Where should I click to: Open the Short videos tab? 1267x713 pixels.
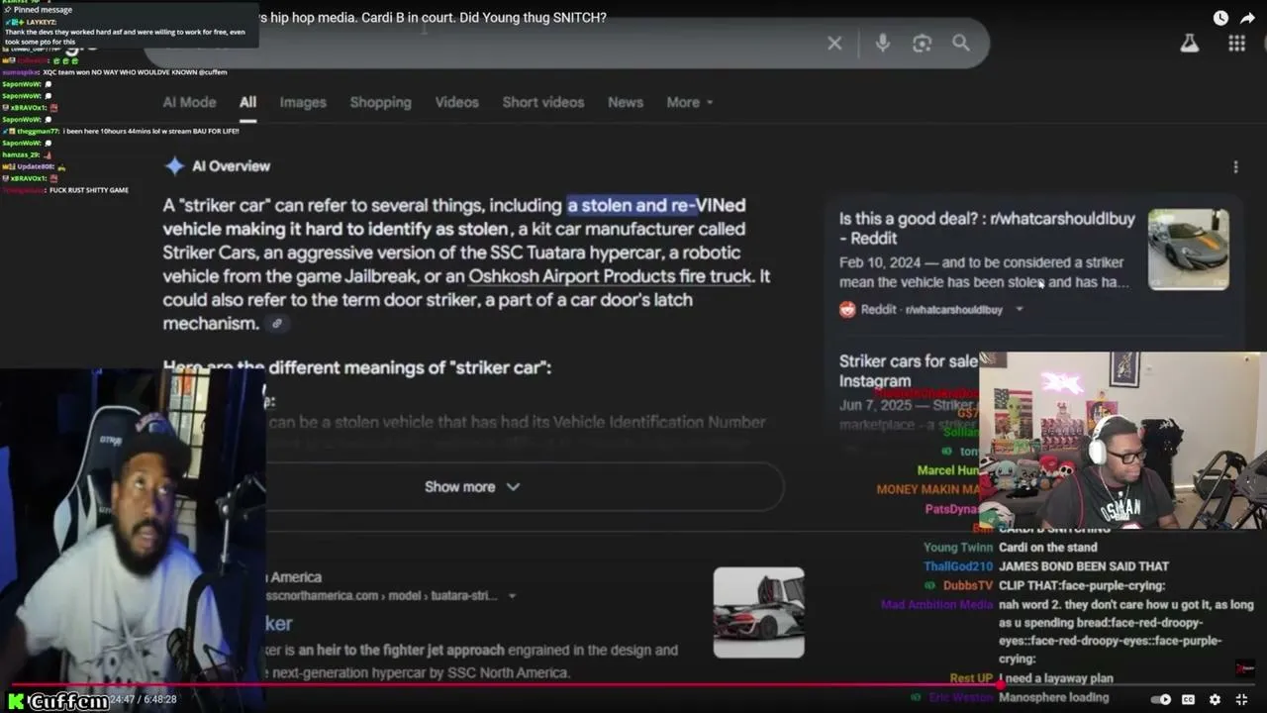[542, 102]
